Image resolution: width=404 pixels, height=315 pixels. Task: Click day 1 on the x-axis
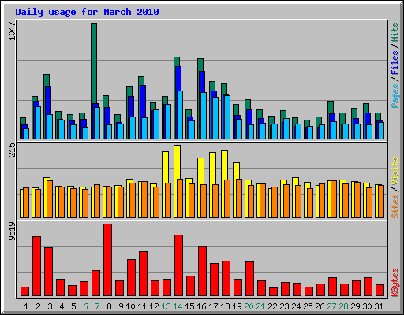click(x=26, y=306)
